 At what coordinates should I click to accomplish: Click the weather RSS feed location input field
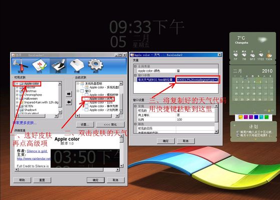tap(197, 80)
